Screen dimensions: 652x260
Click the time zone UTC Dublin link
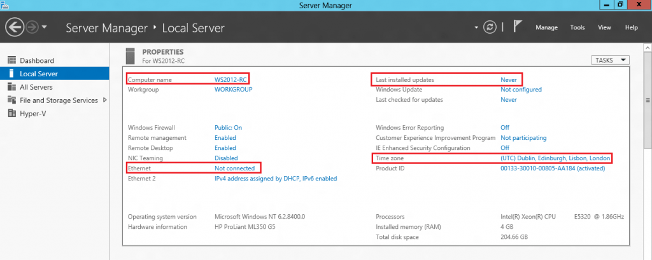click(555, 158)
